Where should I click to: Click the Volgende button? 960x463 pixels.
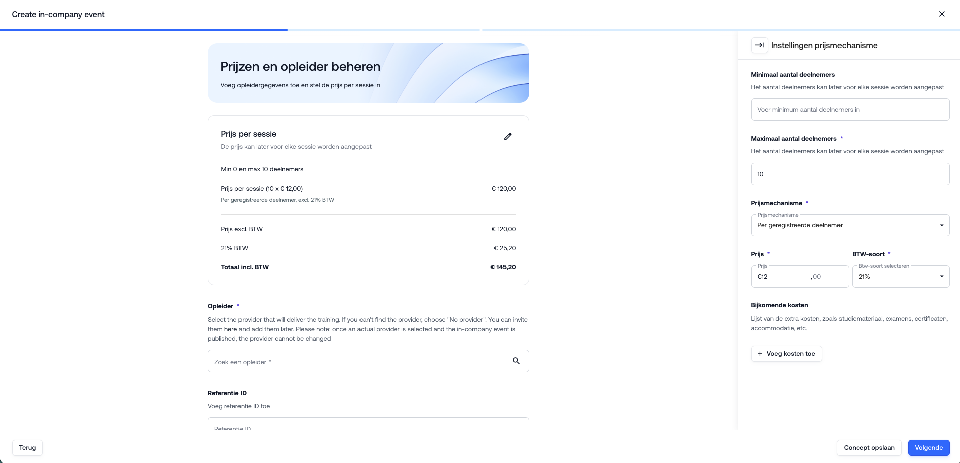[929, 448]
